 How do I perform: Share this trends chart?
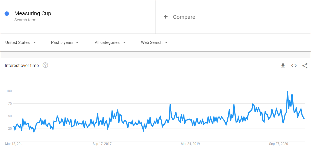[305, 66]
